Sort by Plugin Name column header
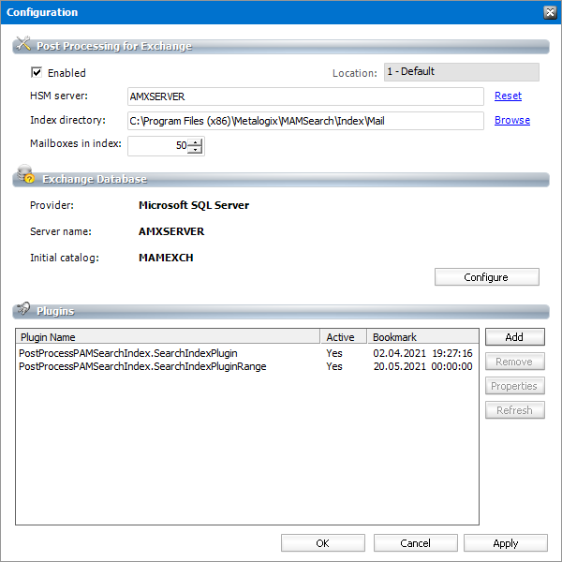Viewport: 562px width, 562px height. click(x=168, y=337)
